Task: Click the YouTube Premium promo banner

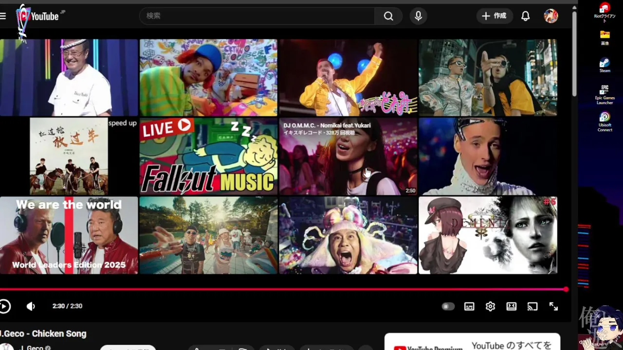Action: pos(472,342)
